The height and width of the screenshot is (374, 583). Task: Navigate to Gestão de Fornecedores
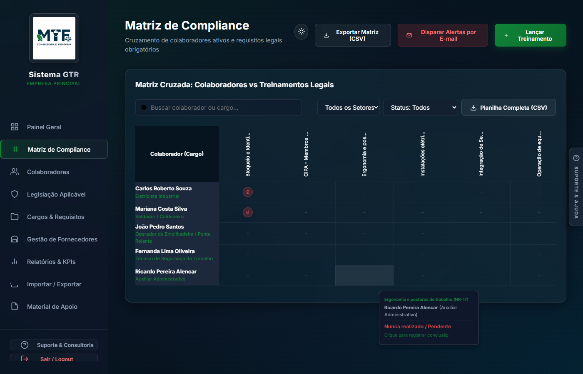pos(54,239)
